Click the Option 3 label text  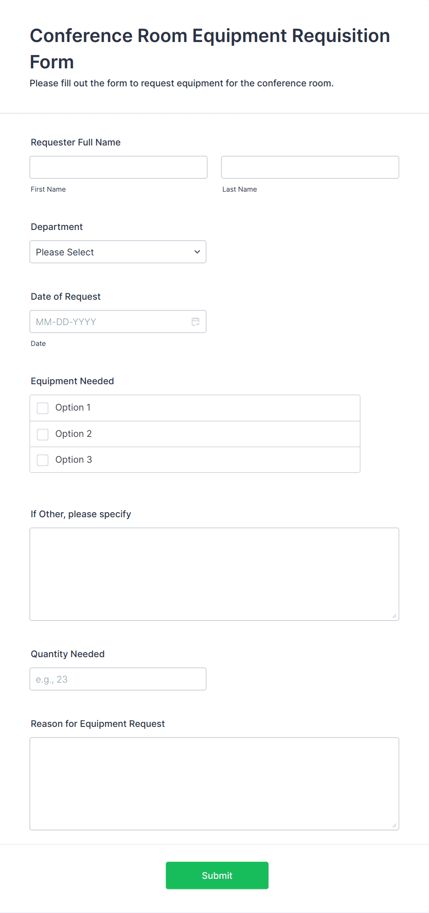pyautogui.click(x=73, y=460)
